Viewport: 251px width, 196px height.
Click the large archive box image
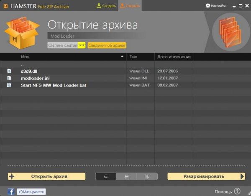[x=22, y=33]
